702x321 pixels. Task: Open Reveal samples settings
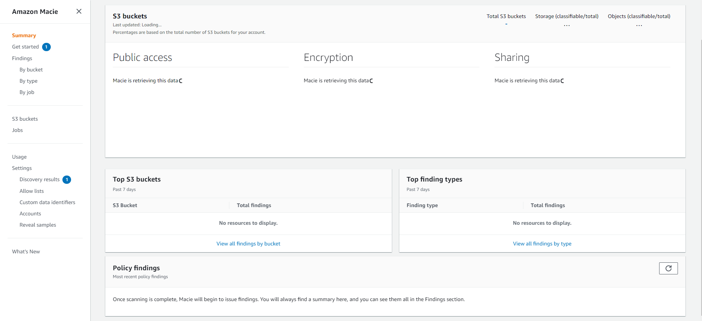point(38,225)
